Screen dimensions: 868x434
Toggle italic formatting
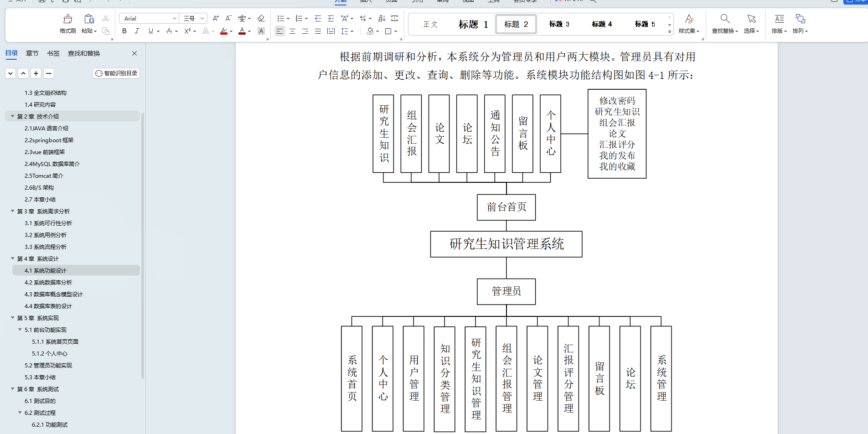click(x=137, y=31)
